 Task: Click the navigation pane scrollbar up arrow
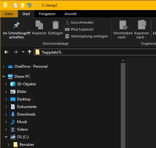[123, 60]
